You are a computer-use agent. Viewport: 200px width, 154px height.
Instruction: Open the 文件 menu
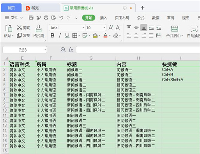tap(14, 18)
